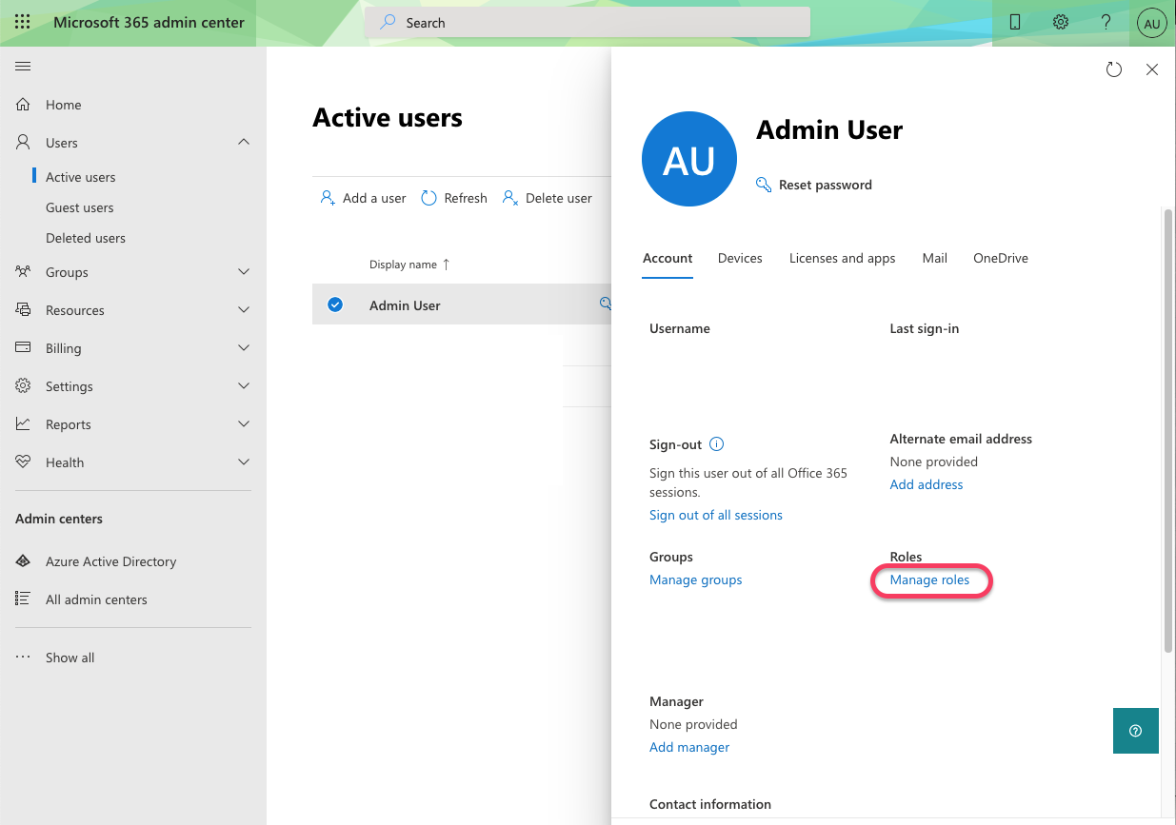Image resolution: width=1176 pixels, height=825 pixels.
Task: Open the OneDrive tab
Action: (1001, 258)
